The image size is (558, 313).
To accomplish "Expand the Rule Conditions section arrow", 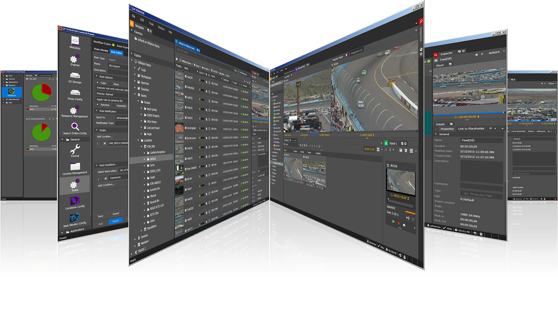I will click(97, 165).
